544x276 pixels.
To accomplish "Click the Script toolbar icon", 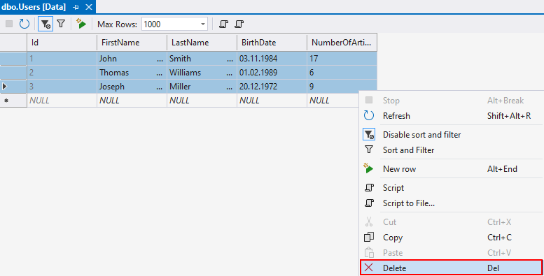I will (224, 24).
